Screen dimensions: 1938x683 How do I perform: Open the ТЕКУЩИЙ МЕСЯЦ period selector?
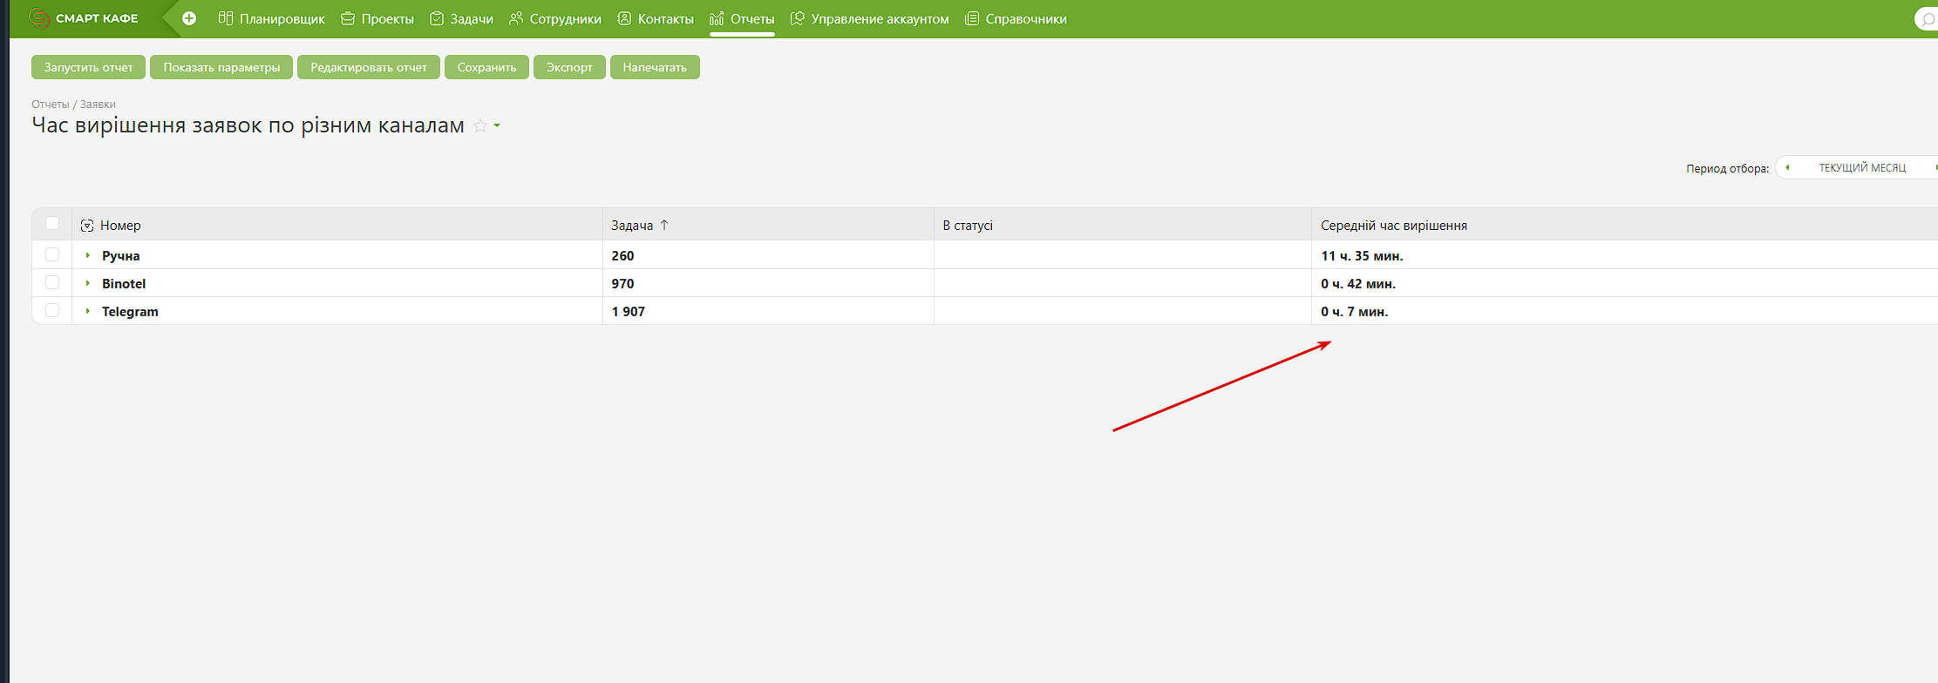pos(1861,167)
